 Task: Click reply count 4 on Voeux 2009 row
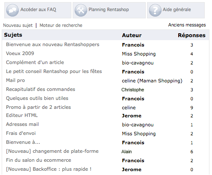tap(191, 54)
